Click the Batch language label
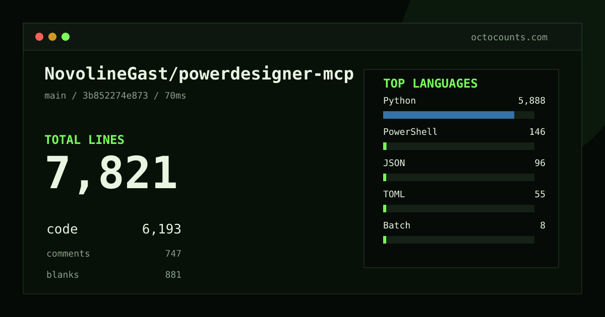The image size is (605, 317). [x=397, y=225]
